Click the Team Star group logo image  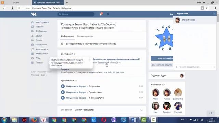164,38
